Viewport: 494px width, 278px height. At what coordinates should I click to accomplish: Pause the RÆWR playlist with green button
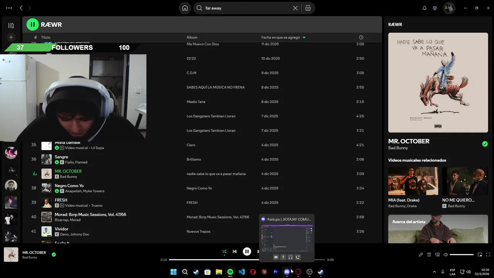[x=33, y=24]
